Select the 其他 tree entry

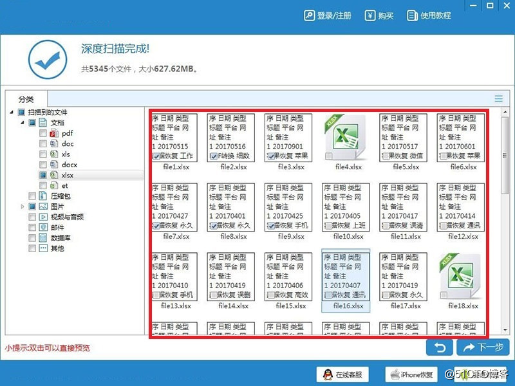coord(57,248)
